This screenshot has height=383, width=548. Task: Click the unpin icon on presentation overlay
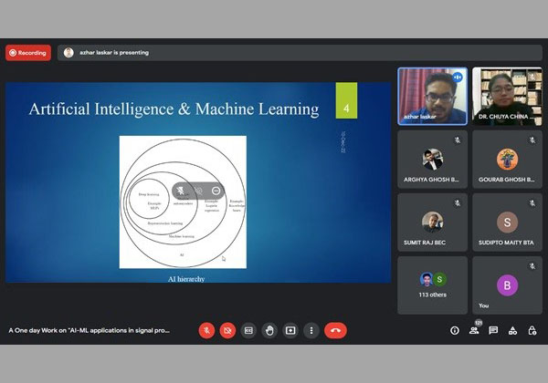click(x=181, y=191)
